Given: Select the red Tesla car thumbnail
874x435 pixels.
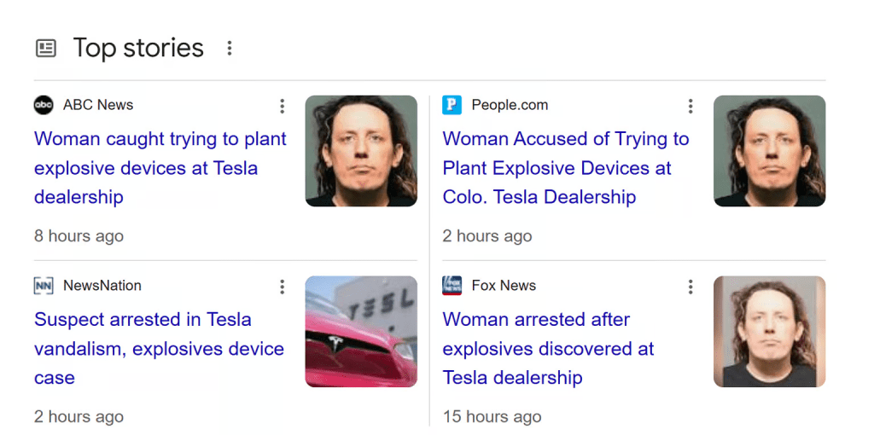Looking at the screenshot, I should click(361, 332).
